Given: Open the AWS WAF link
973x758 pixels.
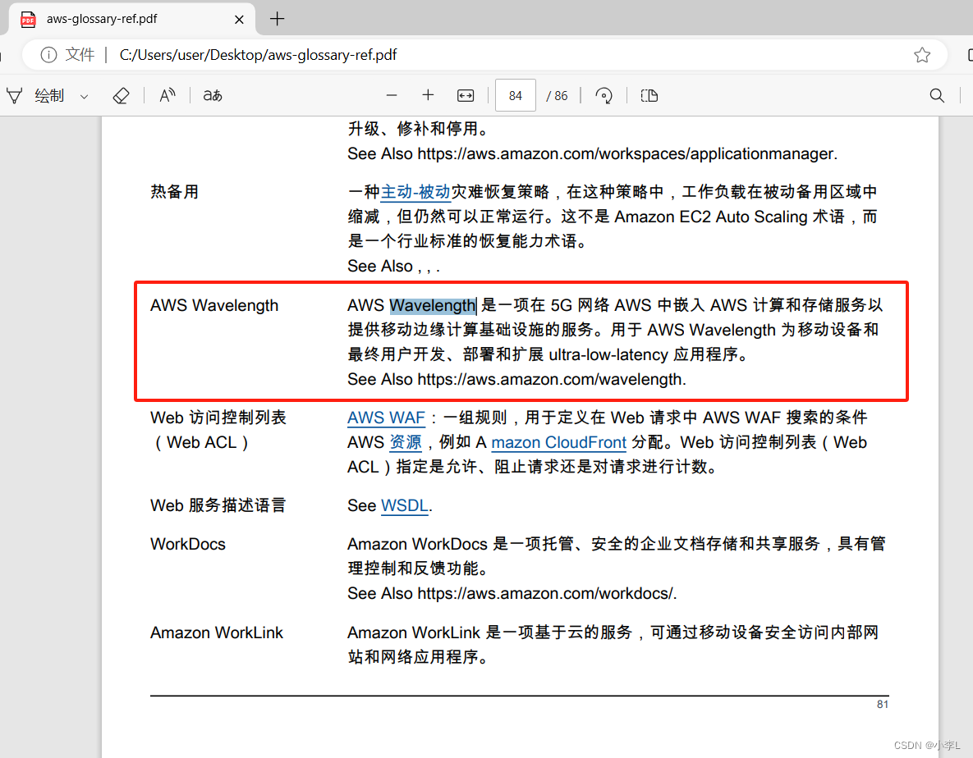Looking at the screenshot, I should point(386,418).
